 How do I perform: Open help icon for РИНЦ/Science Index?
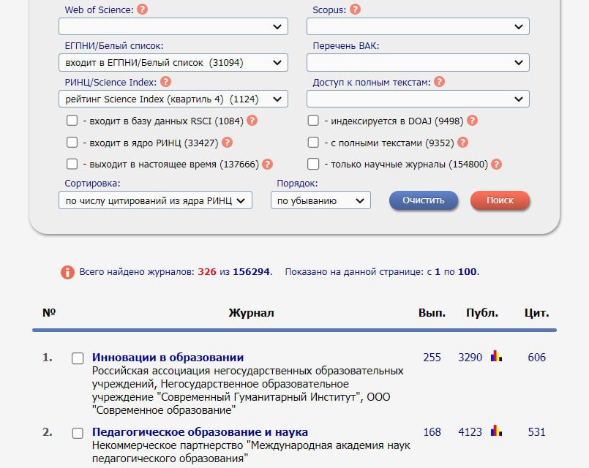click(x=165, y=82)
